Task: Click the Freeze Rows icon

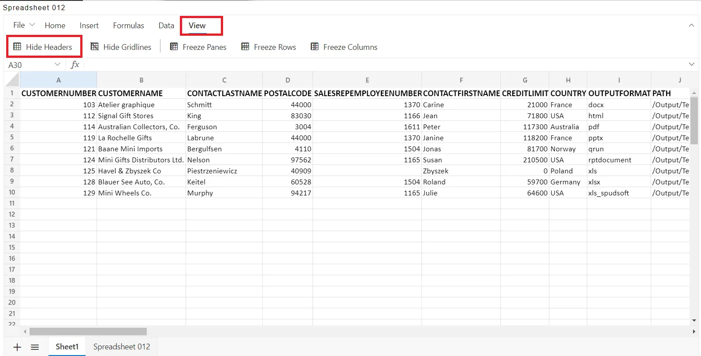Action: (x=245, y=47)
